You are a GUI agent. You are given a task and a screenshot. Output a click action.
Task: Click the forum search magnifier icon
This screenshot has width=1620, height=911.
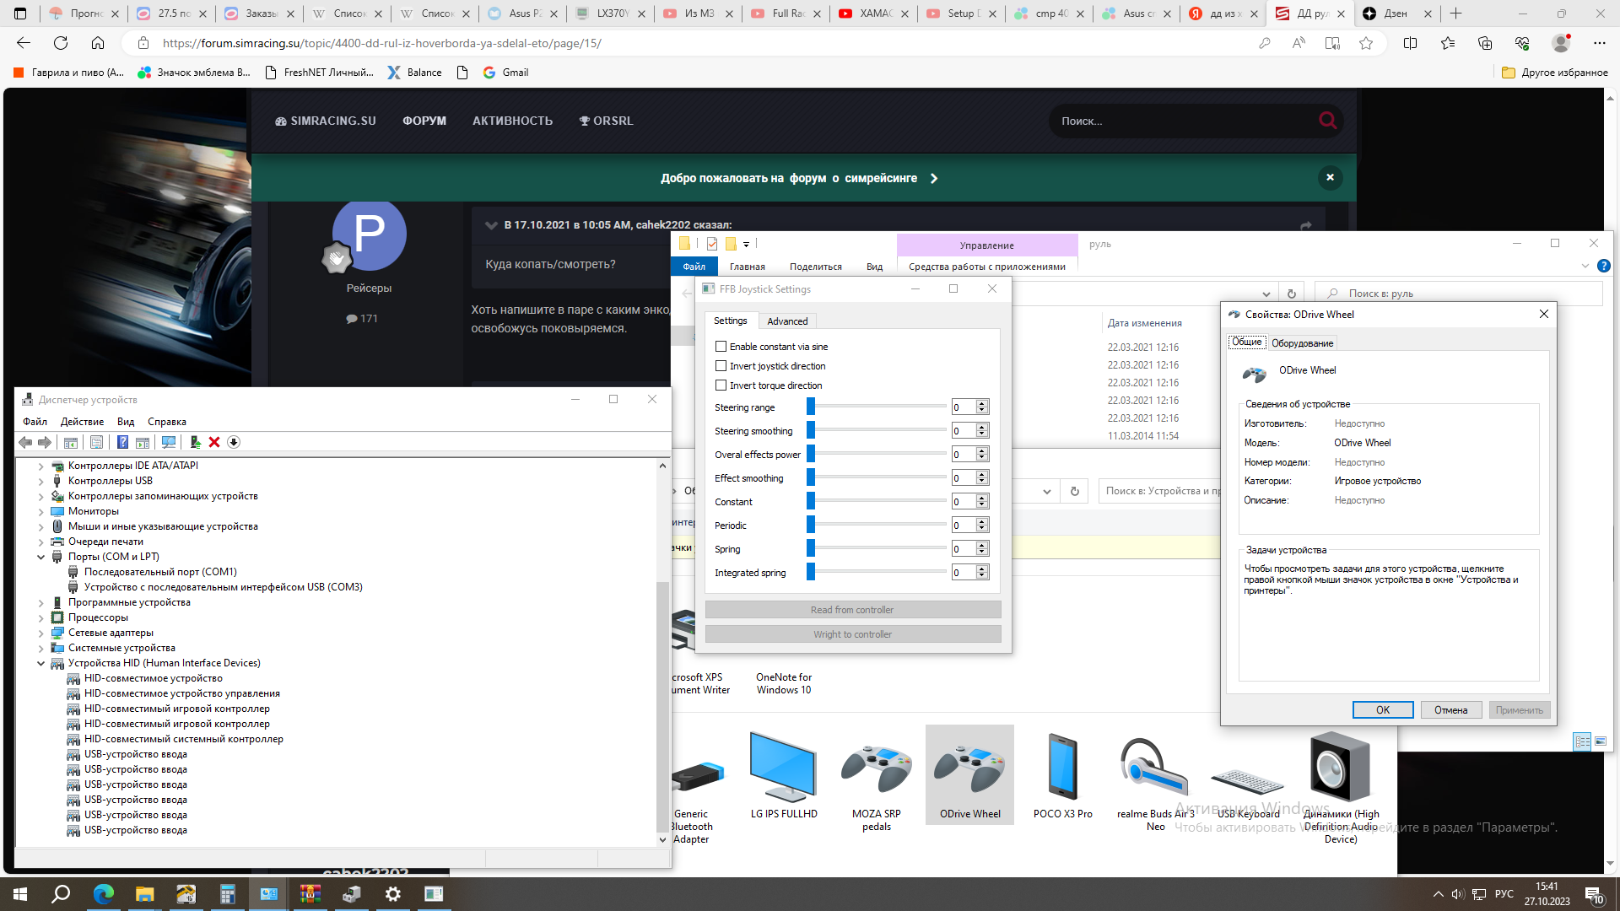(1327, 121)
